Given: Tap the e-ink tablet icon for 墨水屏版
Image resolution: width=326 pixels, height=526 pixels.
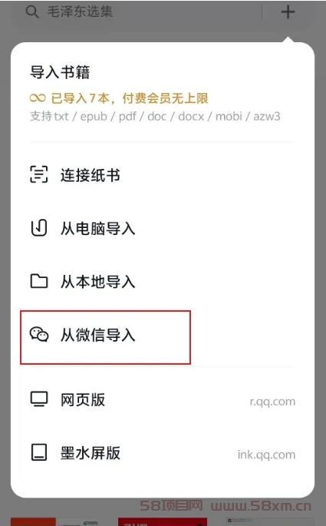Looking at the screenshot, I should (39, 452).
